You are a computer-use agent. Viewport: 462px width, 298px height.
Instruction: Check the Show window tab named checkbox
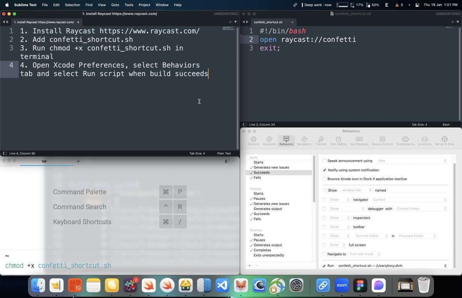coord(324,190)
